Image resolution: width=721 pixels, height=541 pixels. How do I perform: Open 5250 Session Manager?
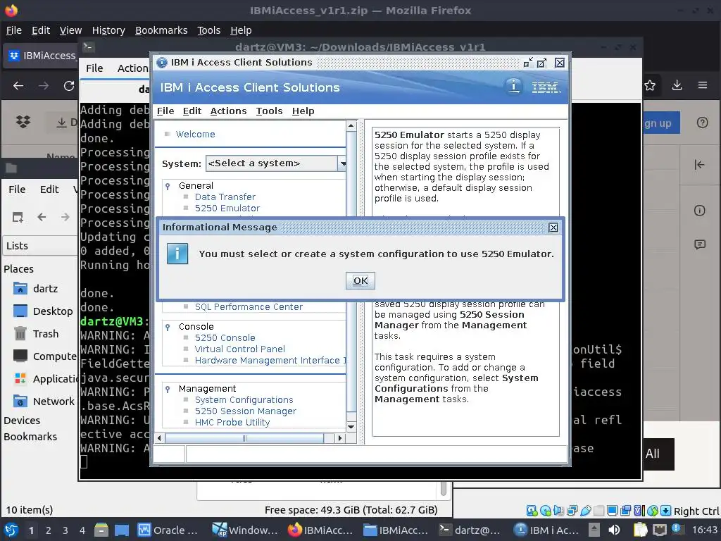pos(246,411)
